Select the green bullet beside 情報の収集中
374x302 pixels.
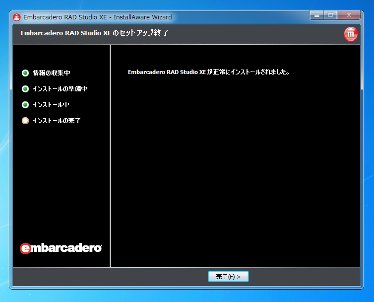tap(25, 73)
